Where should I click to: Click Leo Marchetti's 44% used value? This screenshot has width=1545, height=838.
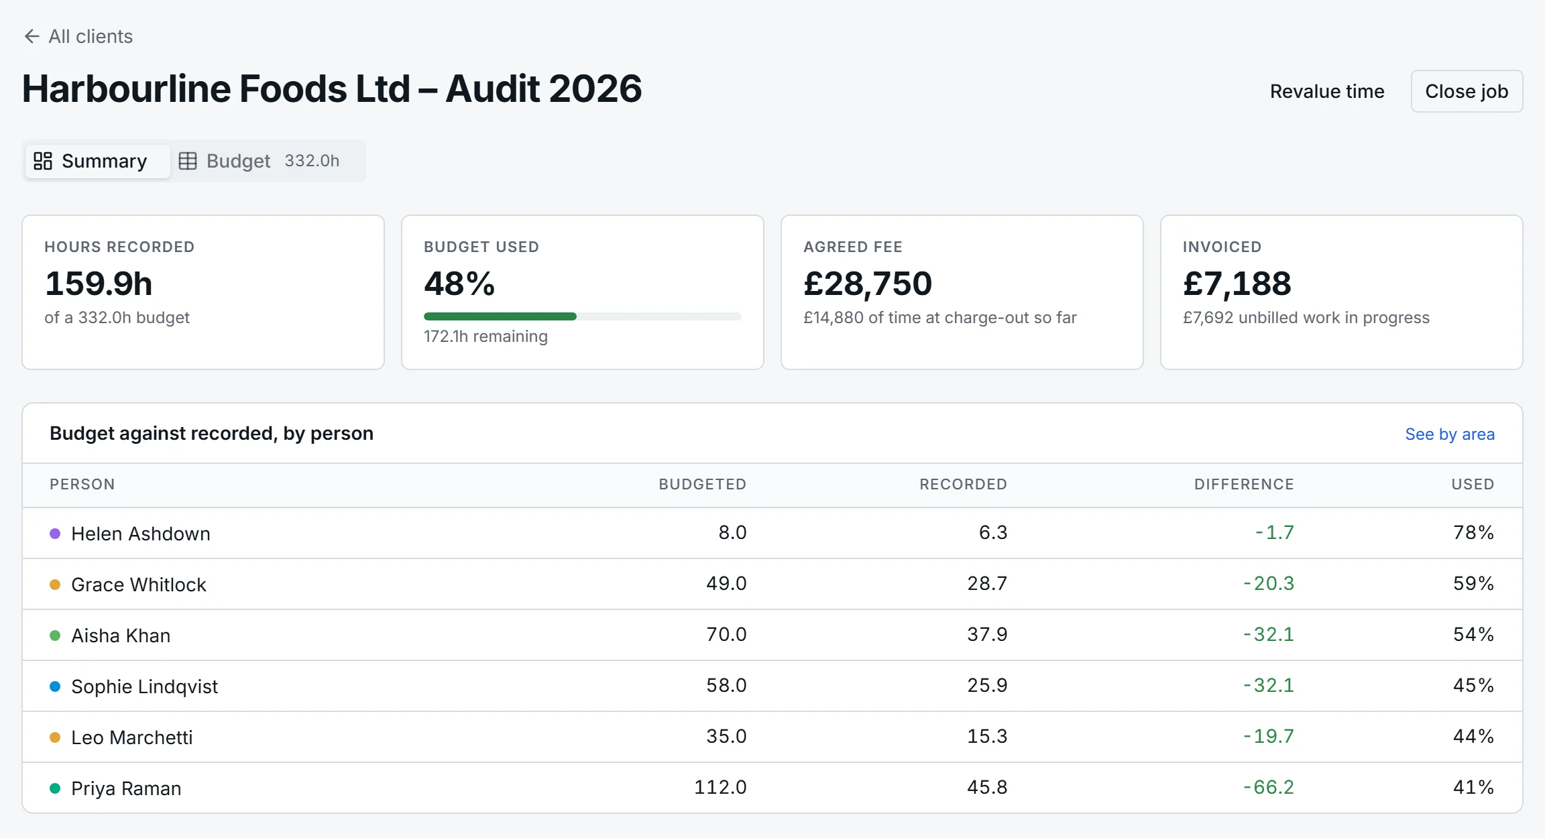click(x=1473, y=736)
